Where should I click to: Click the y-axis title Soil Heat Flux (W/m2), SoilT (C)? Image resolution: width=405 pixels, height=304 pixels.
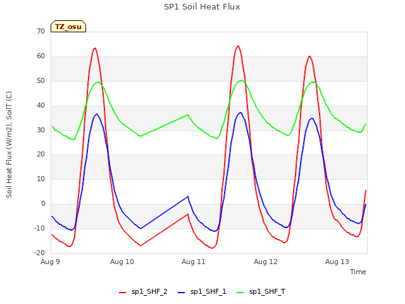tap(9, 144)
